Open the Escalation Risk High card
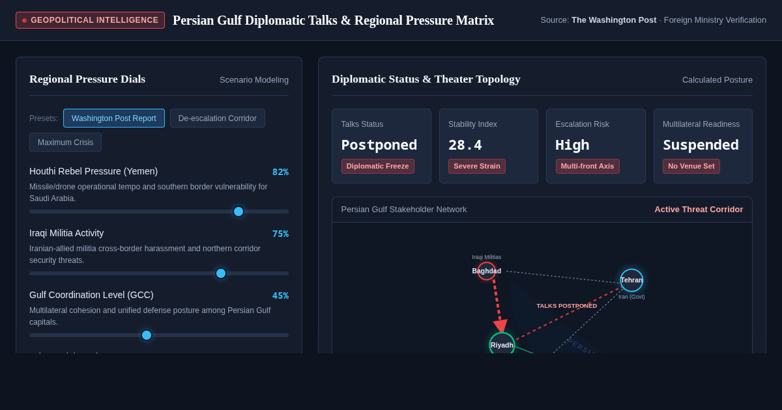This screenshot has width=782, height=410. coord(596,146)
